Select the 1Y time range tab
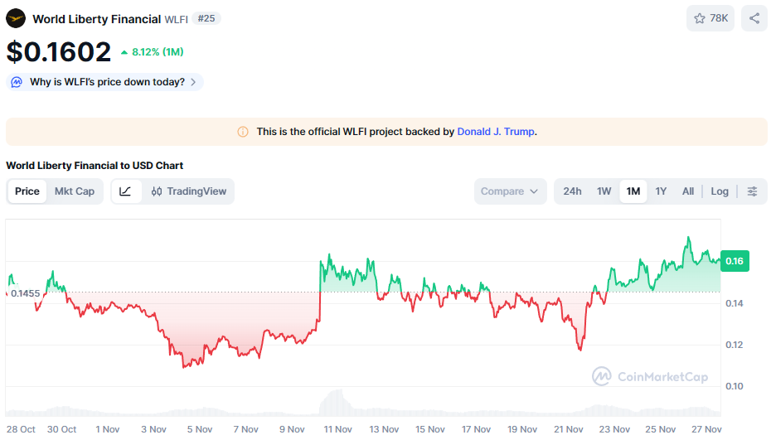 pyautogui.click(x=661, y=191)
